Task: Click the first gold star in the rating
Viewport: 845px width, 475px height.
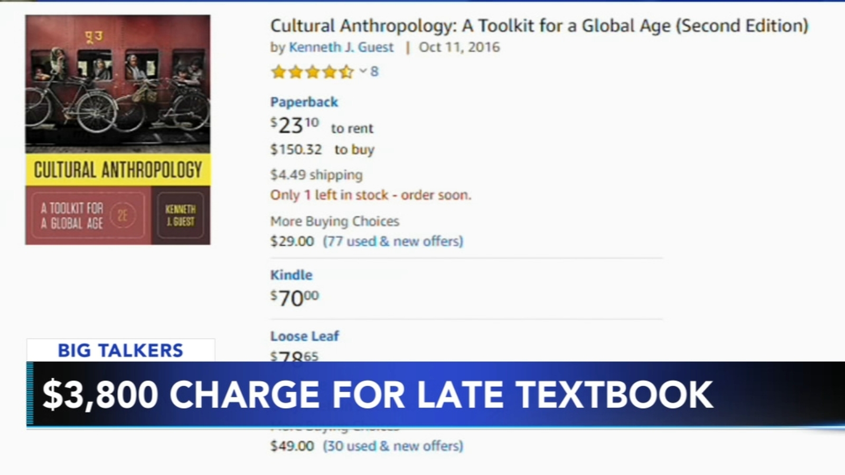Action: [x=279, y=72]
